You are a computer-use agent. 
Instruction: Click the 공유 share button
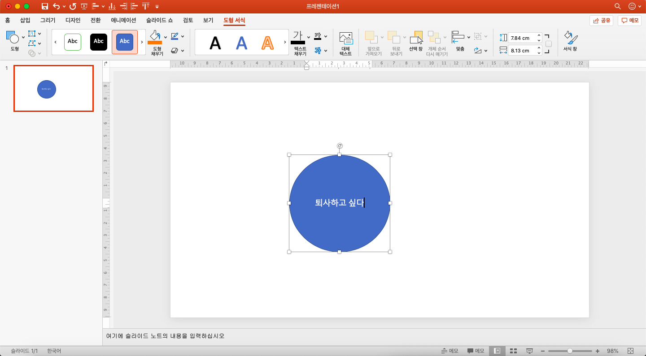click(x=601, y=21)
